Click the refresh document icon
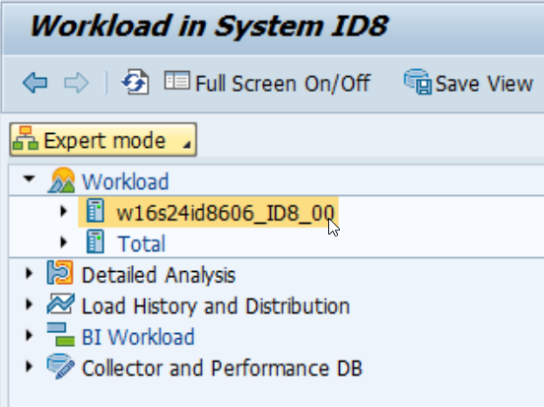The width and height of the screenshot is (544, 407). (x=136, y=82)
